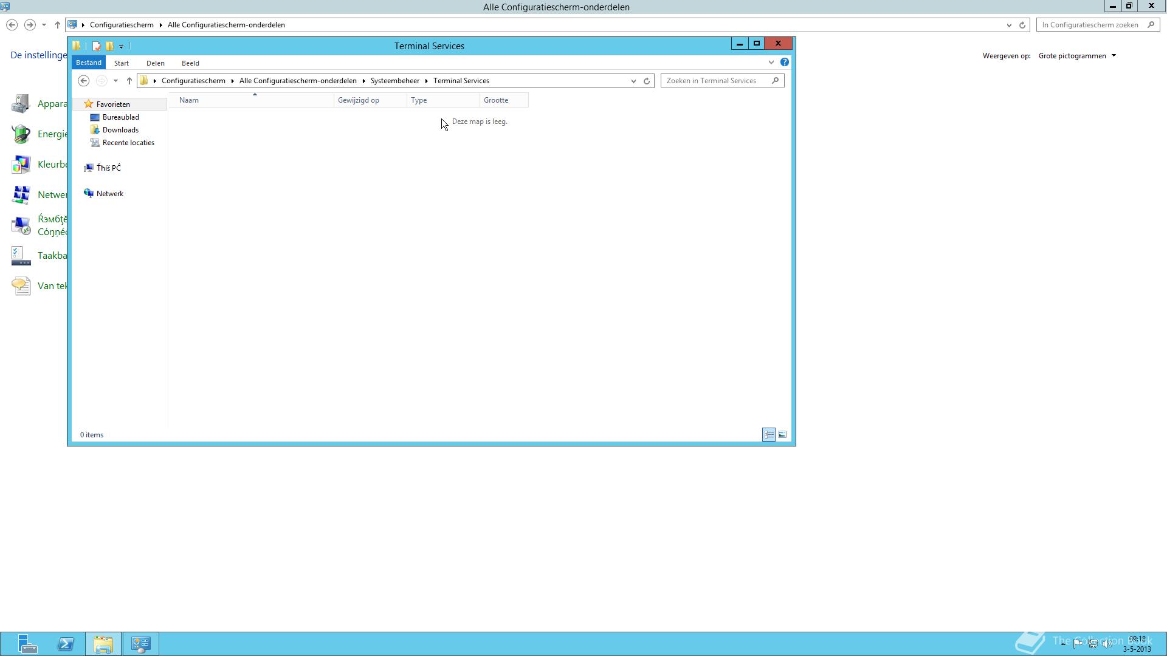
Task: Switch to details view layout
Action: point(769,434)
